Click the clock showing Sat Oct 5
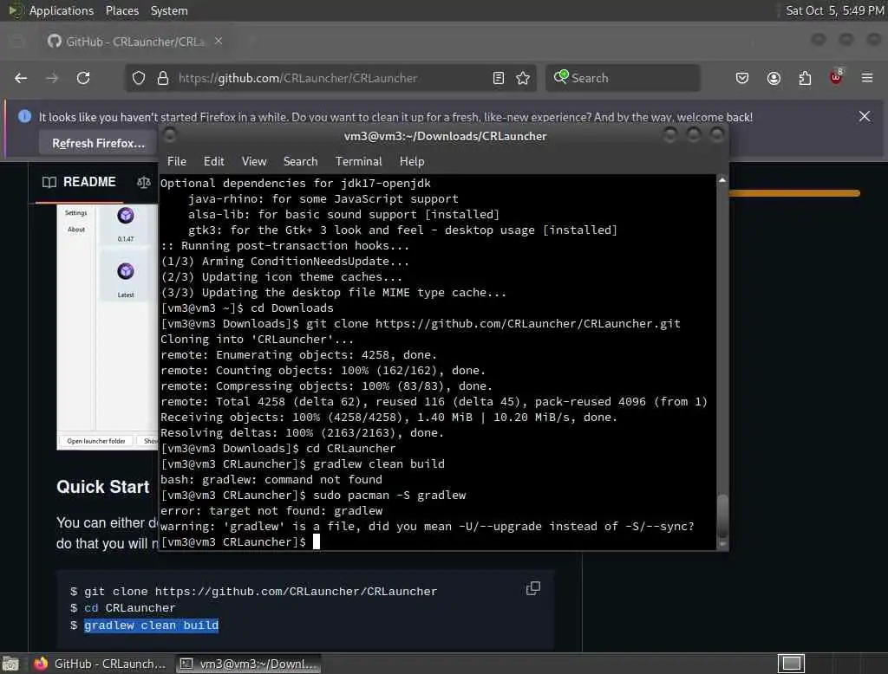888x674 pixels. [x=835, y=10]
